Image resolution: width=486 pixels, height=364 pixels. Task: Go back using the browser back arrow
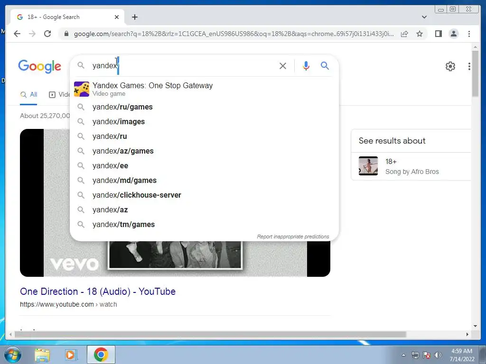pyautogui.click(x=17, y=34)
